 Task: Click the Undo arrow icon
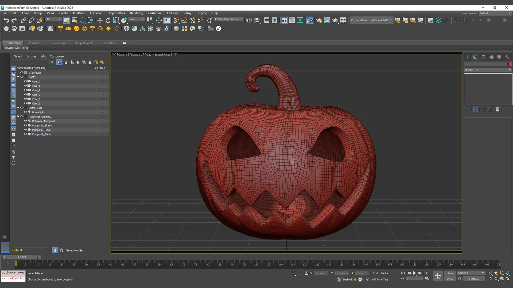point(6,20)
